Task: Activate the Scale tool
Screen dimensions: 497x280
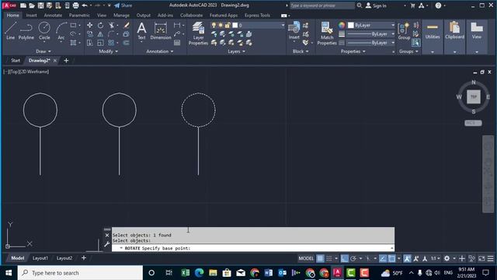Action: tap(100, 43)
